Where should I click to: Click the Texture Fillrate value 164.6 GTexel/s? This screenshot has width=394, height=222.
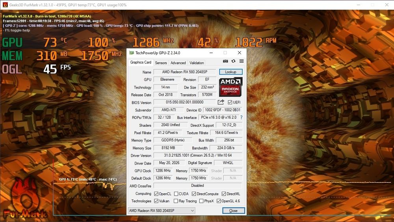227,133
